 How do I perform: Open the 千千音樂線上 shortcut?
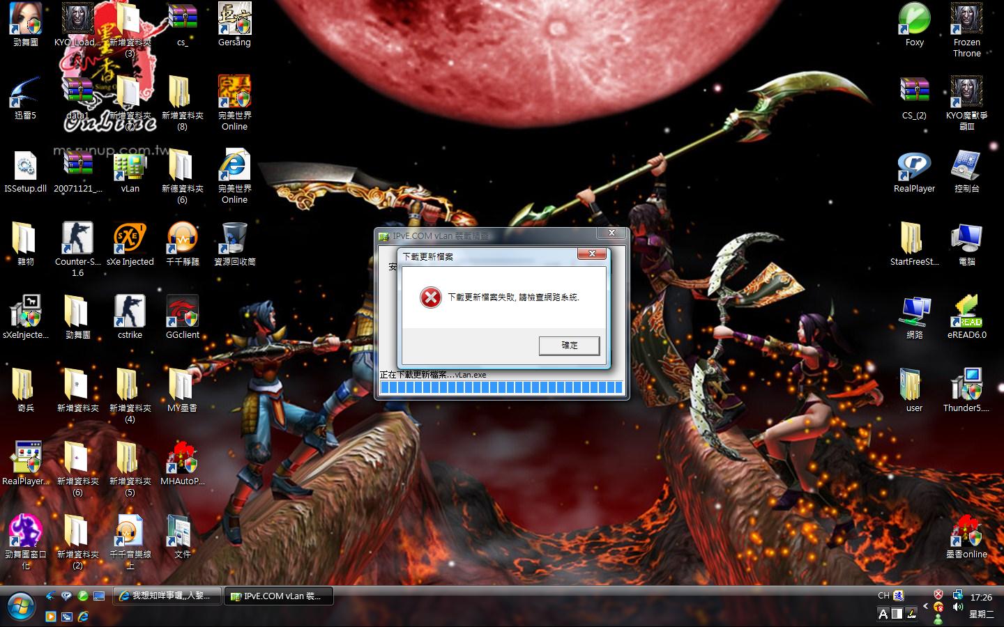[130, 542]
